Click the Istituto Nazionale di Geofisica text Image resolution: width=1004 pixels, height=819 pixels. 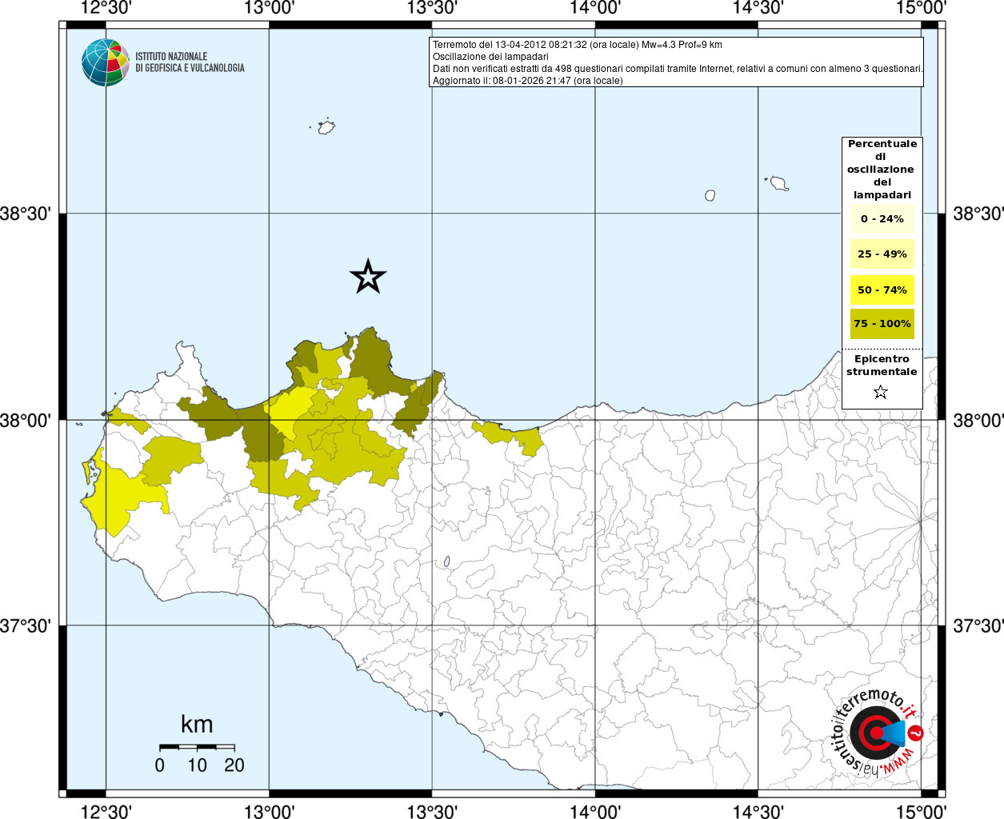[x=190, y=62]
